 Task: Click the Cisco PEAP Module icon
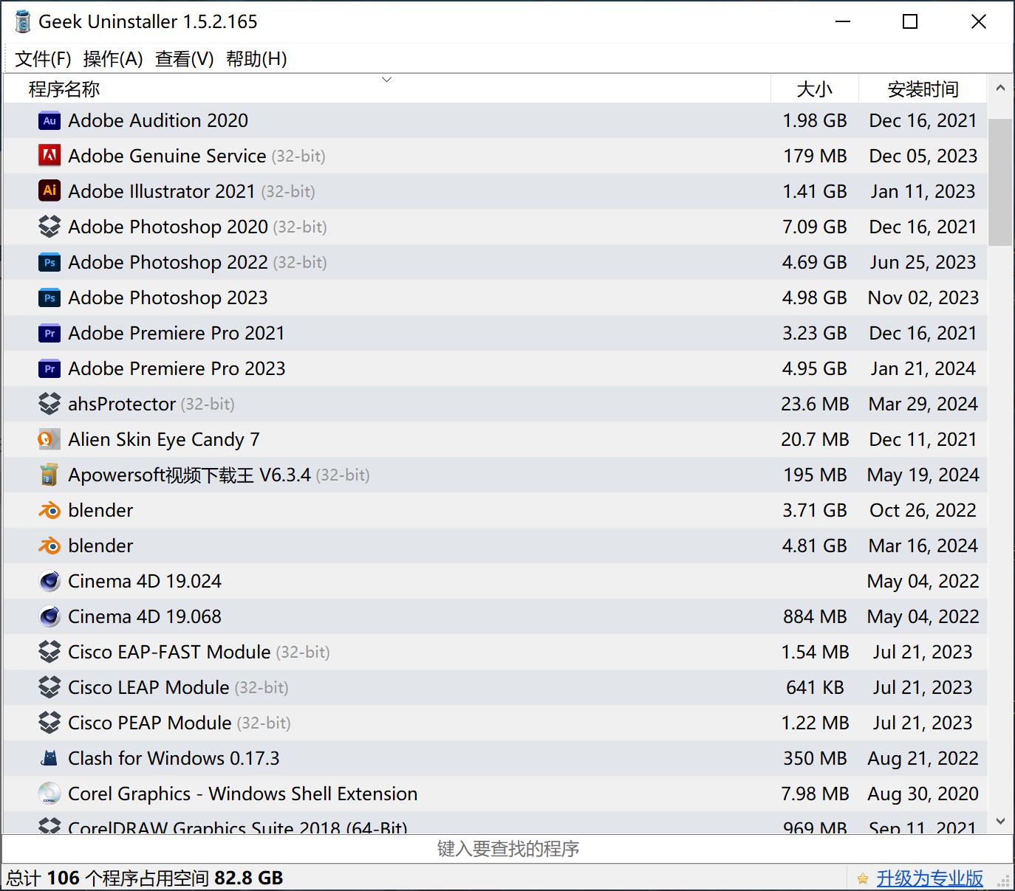coord(49,723)
